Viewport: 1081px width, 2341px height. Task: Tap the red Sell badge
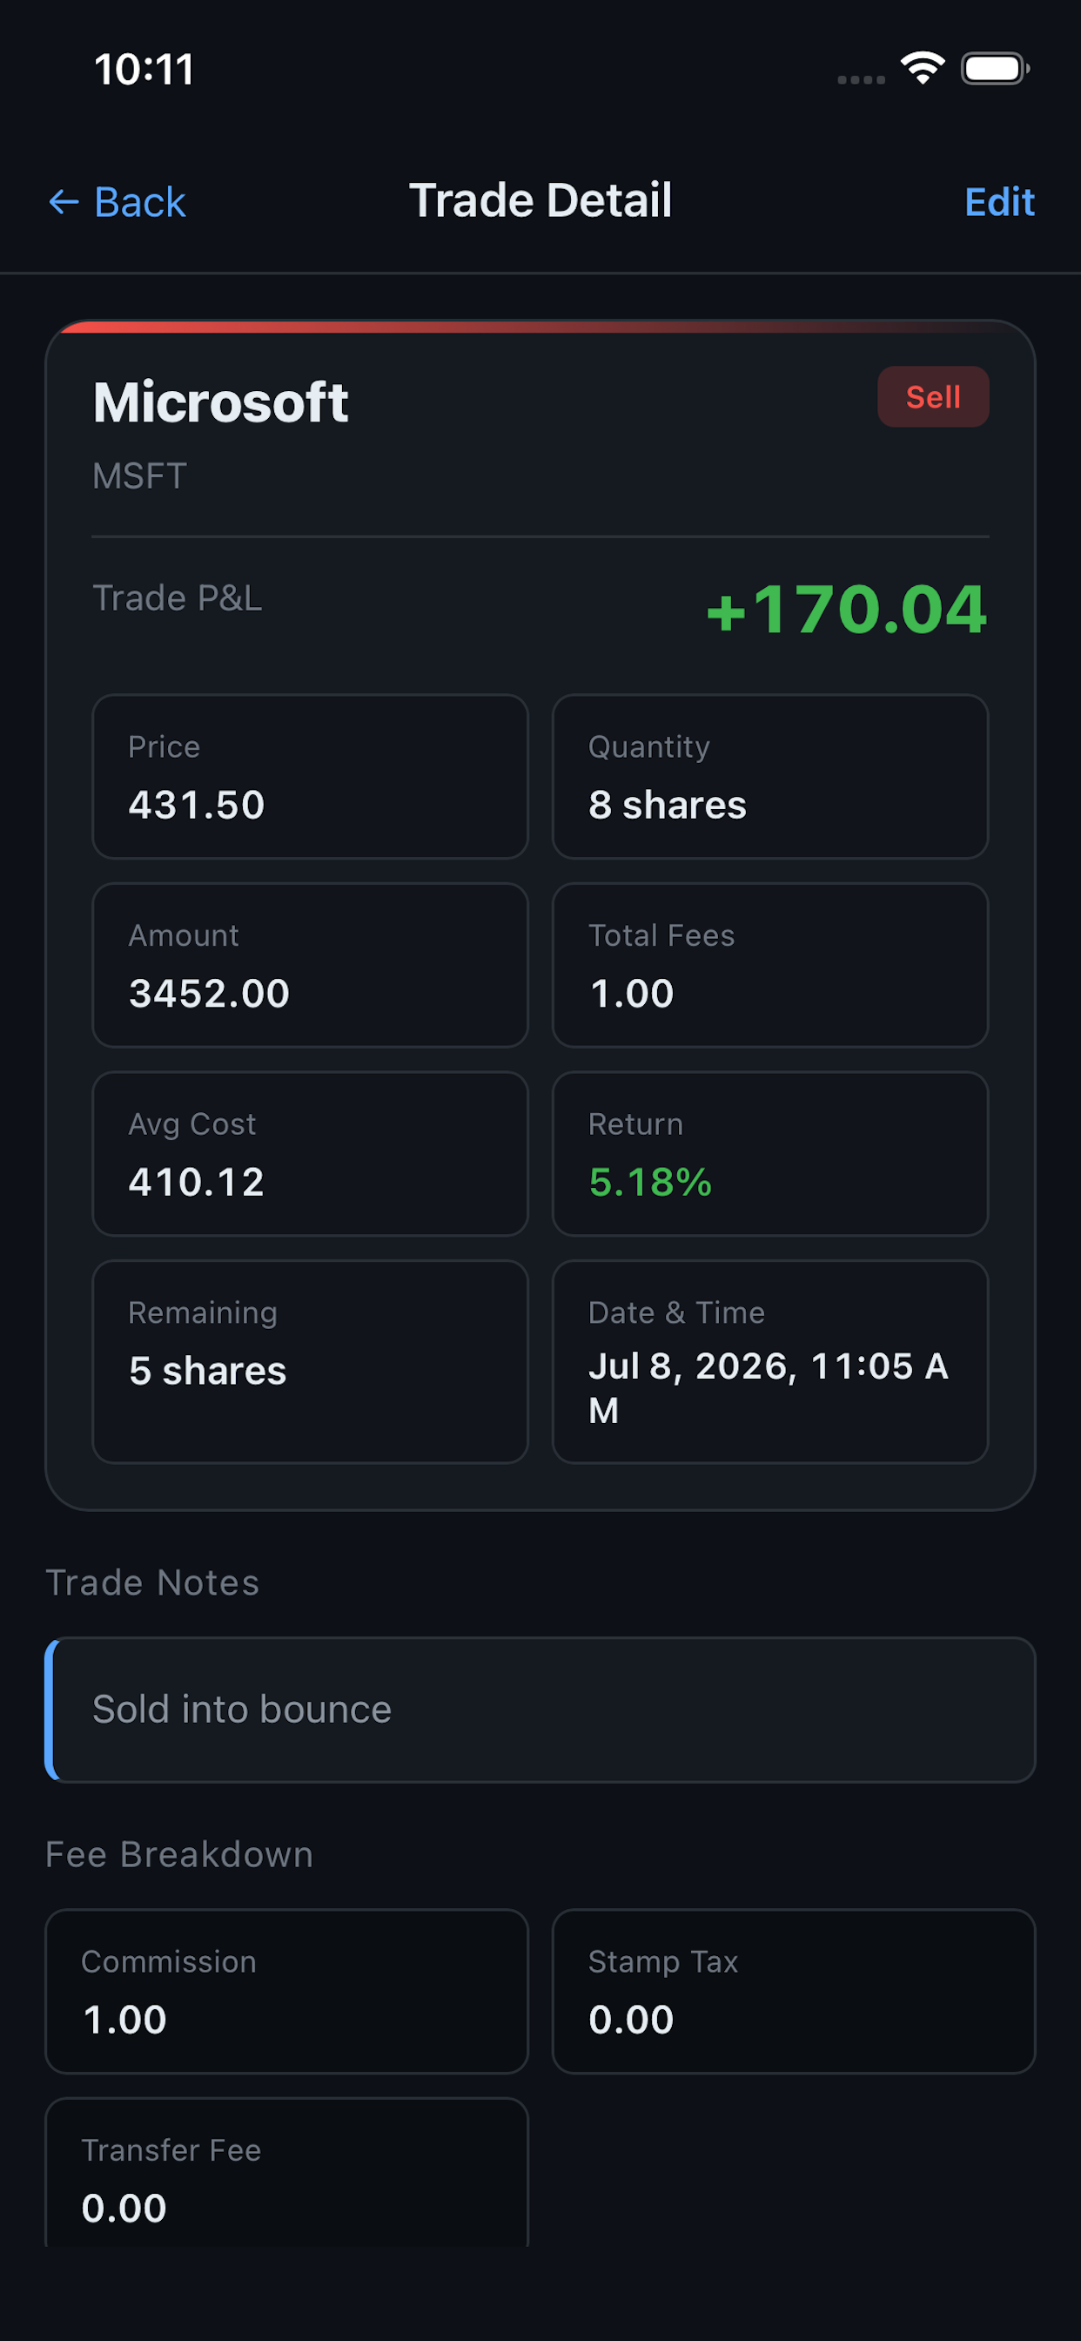coord(933,397)
